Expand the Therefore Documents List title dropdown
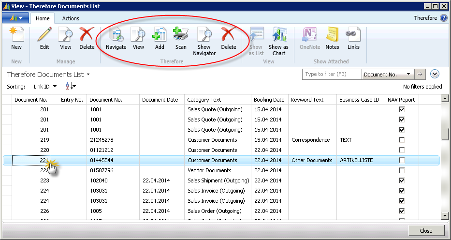This screenshot has width=451, height=240. click(x=88, y=75)
